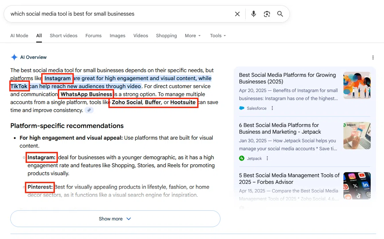384x239 pixels.
Task: Click the Hootsuite link
Action: pos(183,102)
